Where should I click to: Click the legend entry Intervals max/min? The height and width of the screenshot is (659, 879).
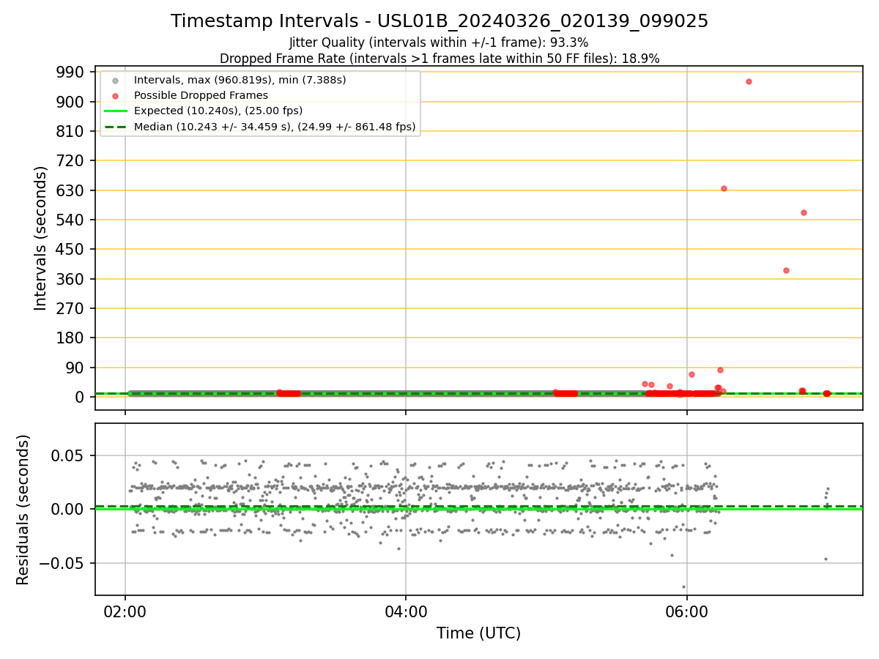click(240, 80)
